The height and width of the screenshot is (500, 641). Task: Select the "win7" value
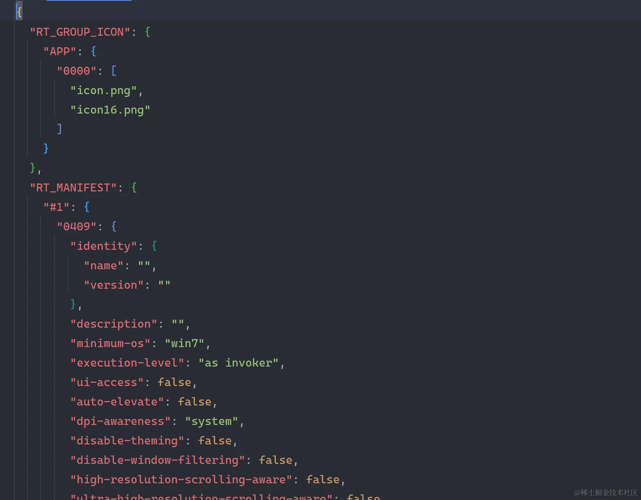coord(185,343)
